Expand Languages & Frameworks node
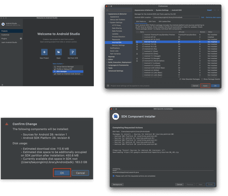 coord(107,65)
